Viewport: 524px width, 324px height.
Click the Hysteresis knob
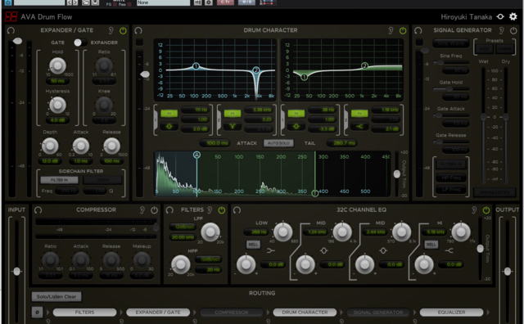(x=57, y=106)
